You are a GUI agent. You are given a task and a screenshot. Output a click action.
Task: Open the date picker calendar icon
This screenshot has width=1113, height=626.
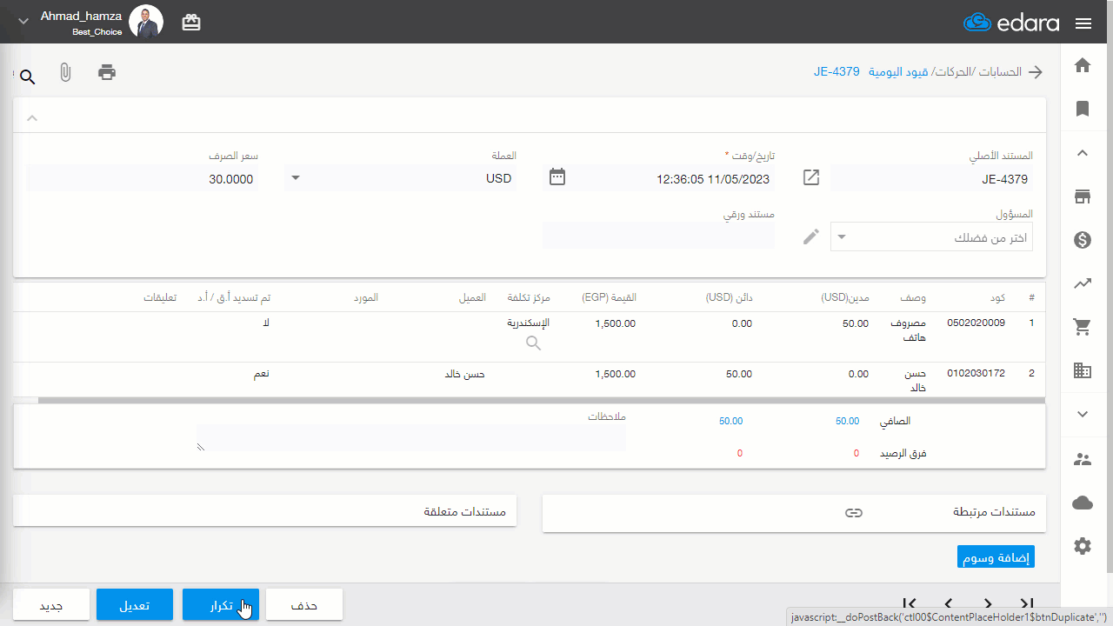click(x=557, y=177)
